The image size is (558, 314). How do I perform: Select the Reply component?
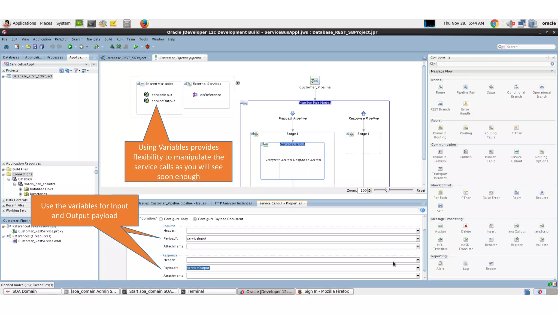click(516, 195)
